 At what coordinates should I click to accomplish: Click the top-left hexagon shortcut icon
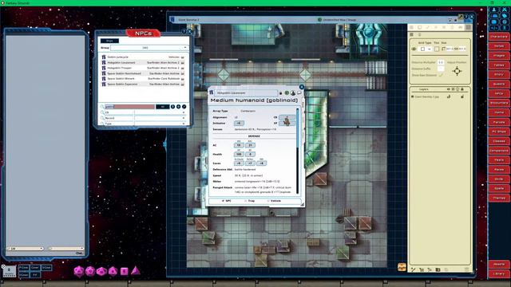click(494, 10)
